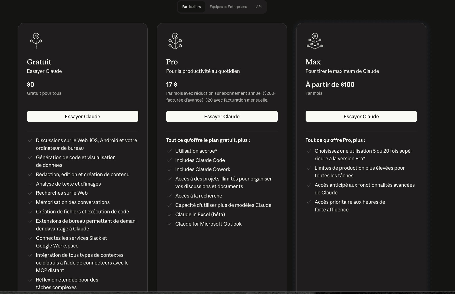
Task: Click the 17 $ price
Action: point(172,85)
